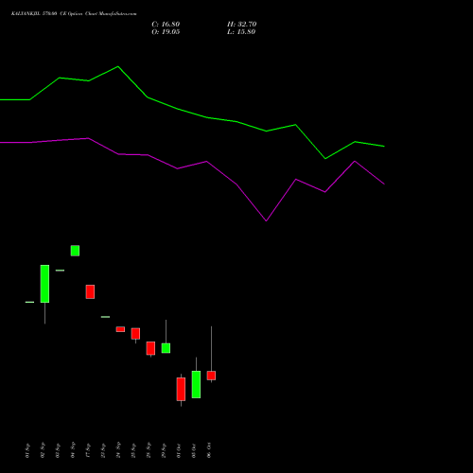Click the green candle for 29 Sep
473x473 pixels.
click(x=166, y=348)
